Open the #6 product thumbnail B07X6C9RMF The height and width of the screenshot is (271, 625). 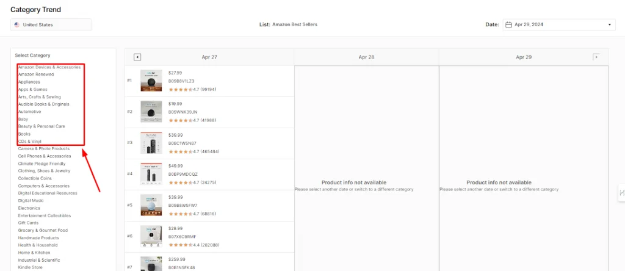coord(151,236)
